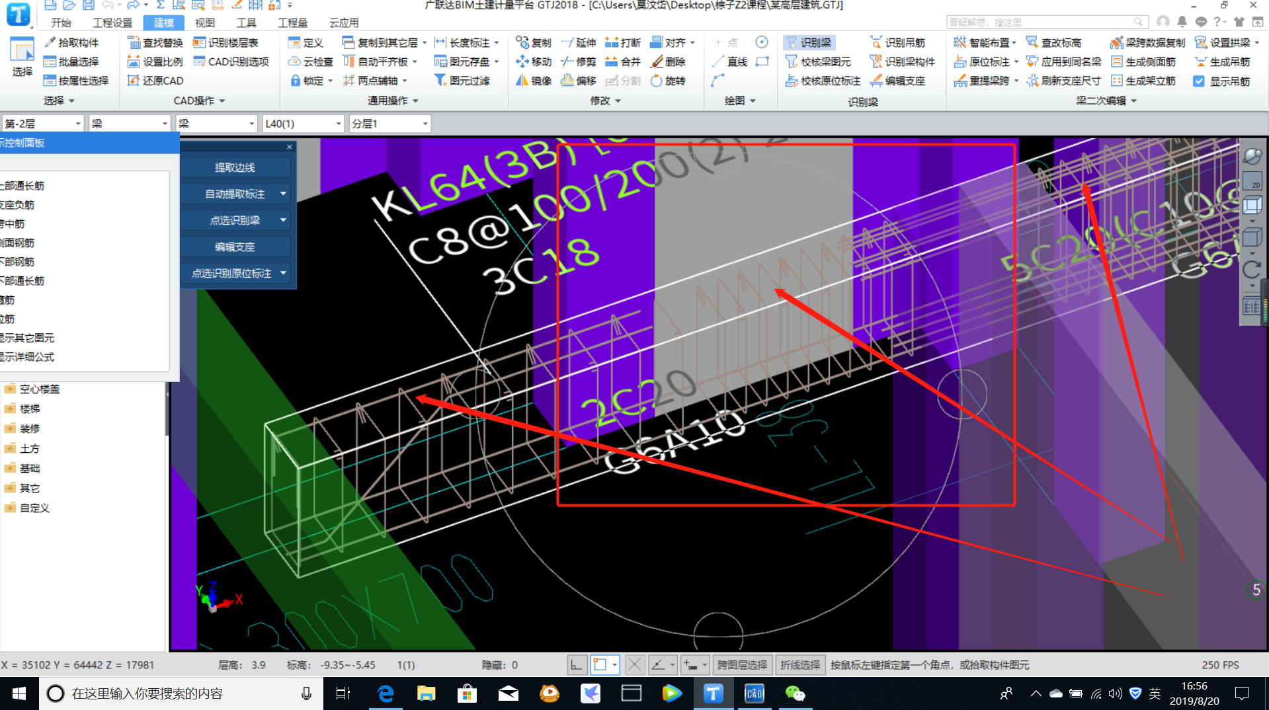Image resolution: width=1269 pixels, height=710 pixels.
Task: Click 设置比例 set scale tool
Action: 155,61
